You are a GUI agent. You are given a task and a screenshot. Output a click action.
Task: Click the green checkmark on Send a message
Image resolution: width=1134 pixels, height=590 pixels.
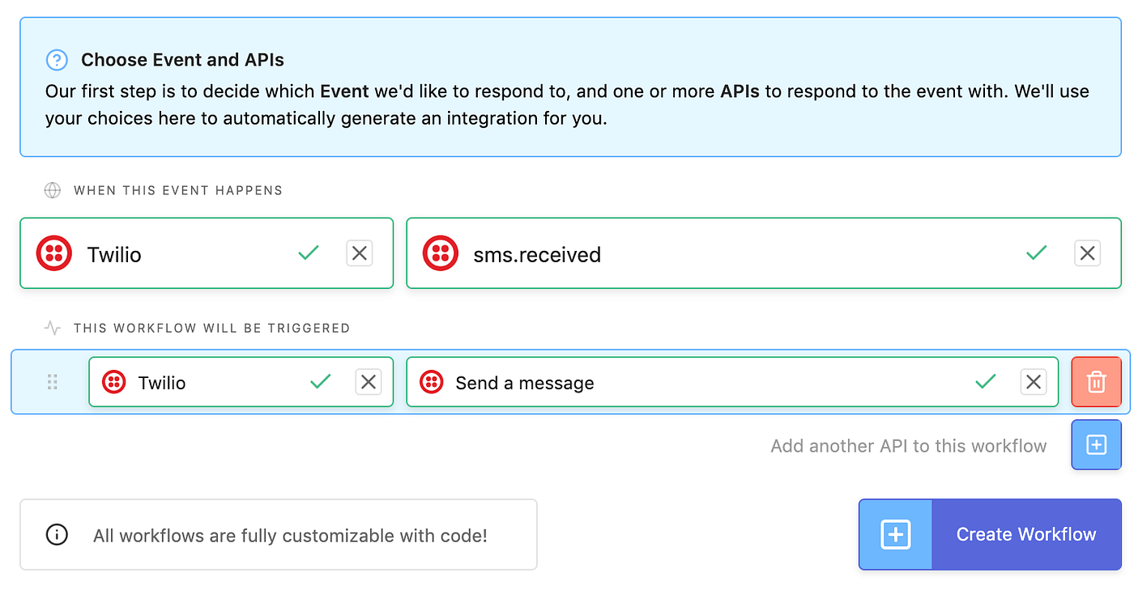(x=987, y=381)
